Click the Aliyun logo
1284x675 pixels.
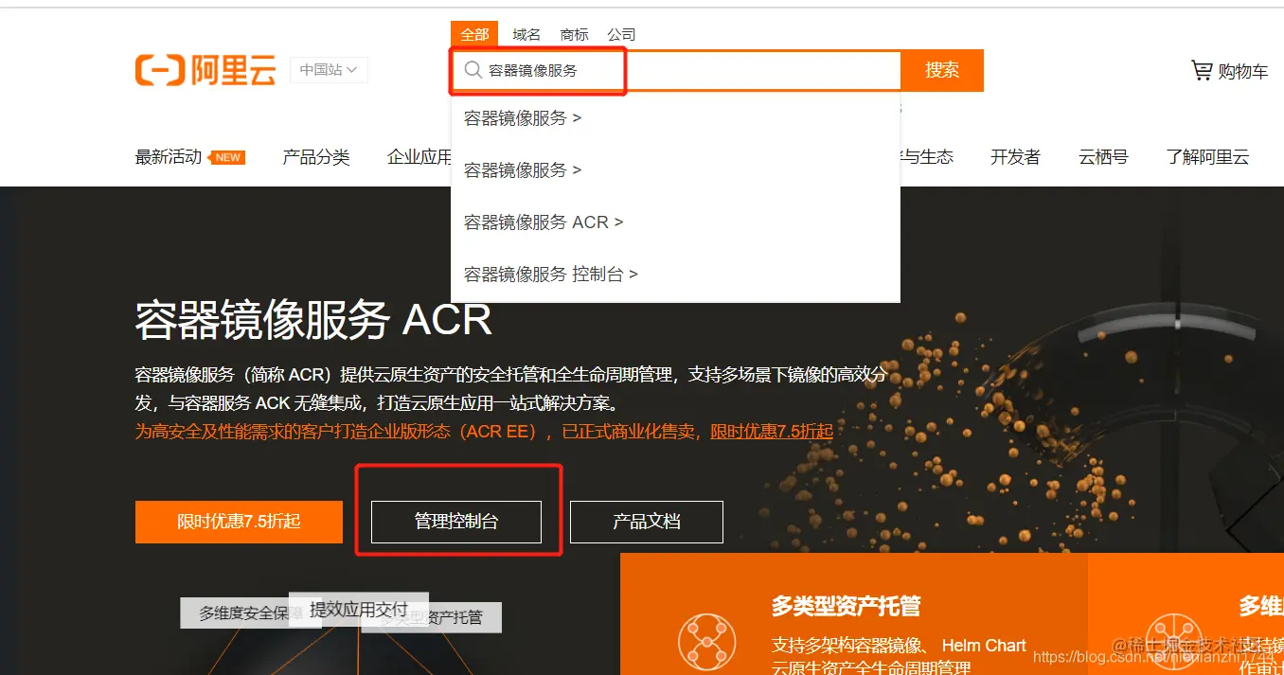205,70
